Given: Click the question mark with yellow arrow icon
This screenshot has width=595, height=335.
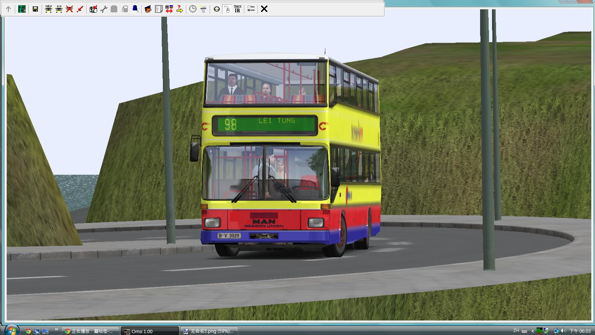Looking at the screenshot, I should 180,9.
